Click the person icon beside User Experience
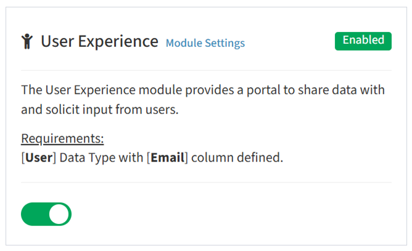 point(27,41)
